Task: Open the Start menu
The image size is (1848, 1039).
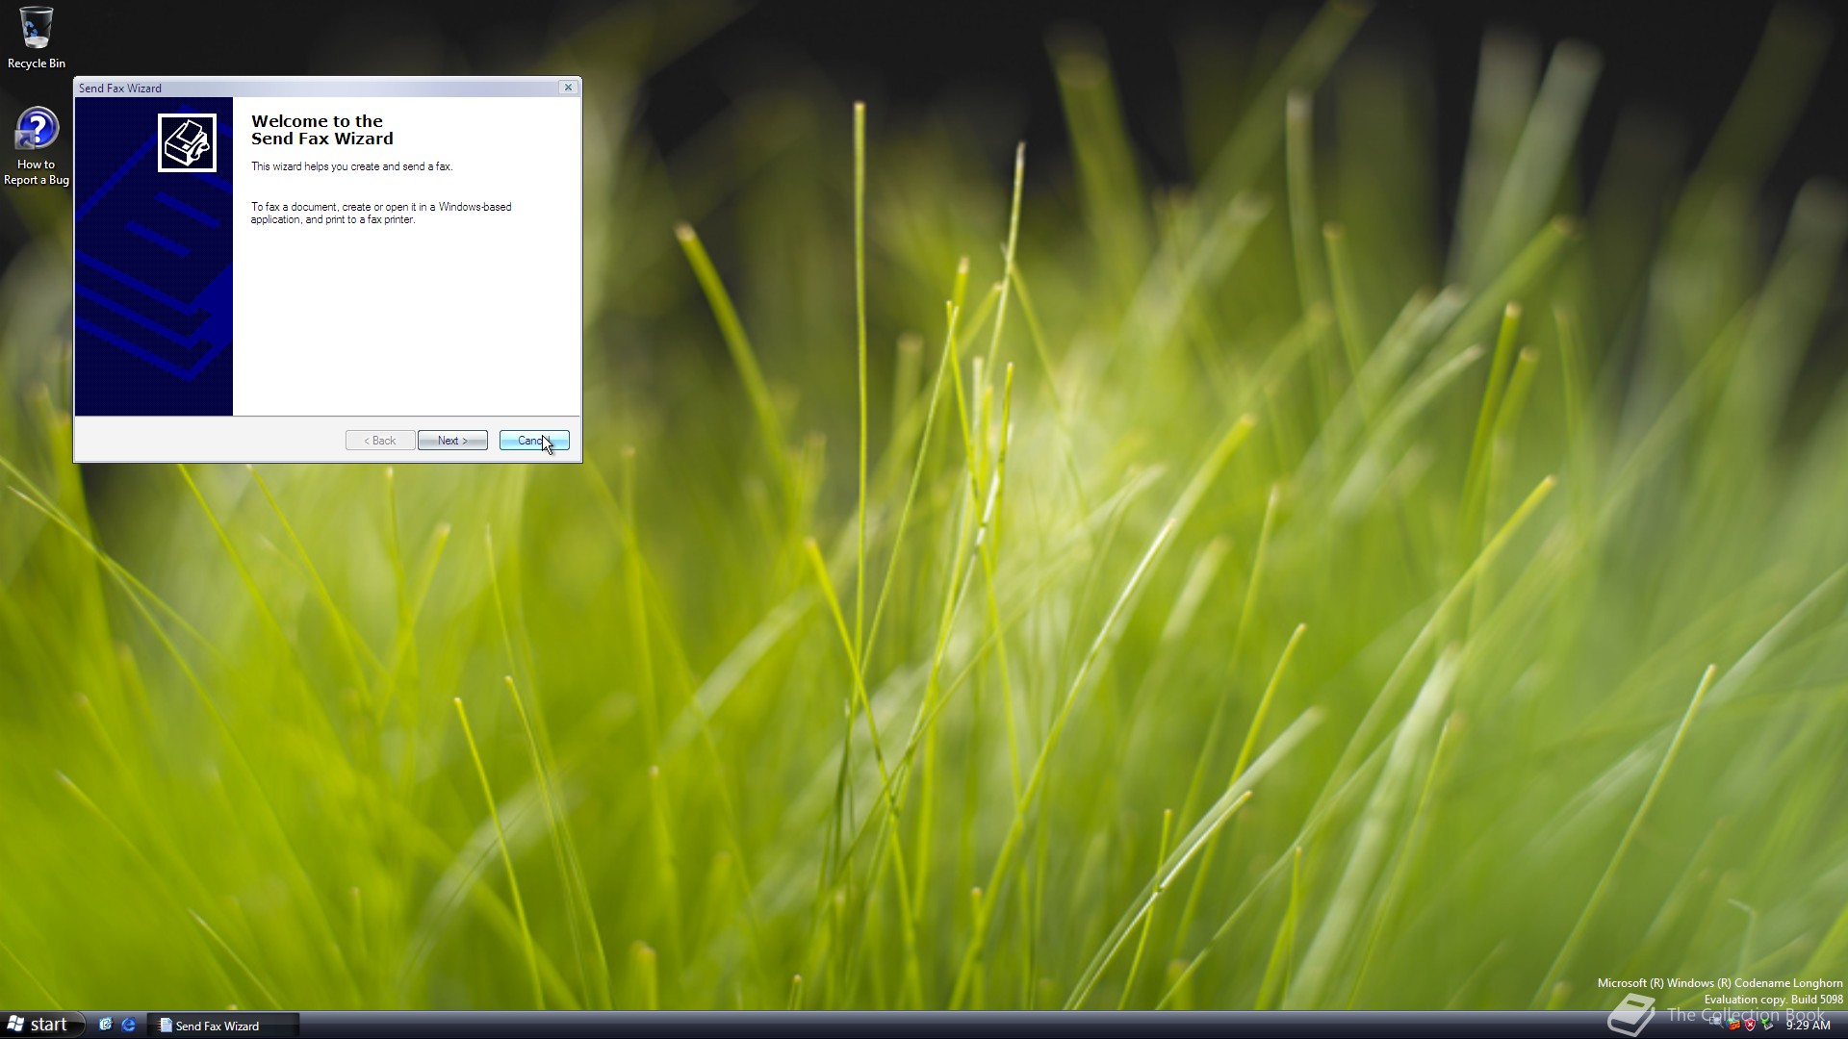Action: (38, 1025)
